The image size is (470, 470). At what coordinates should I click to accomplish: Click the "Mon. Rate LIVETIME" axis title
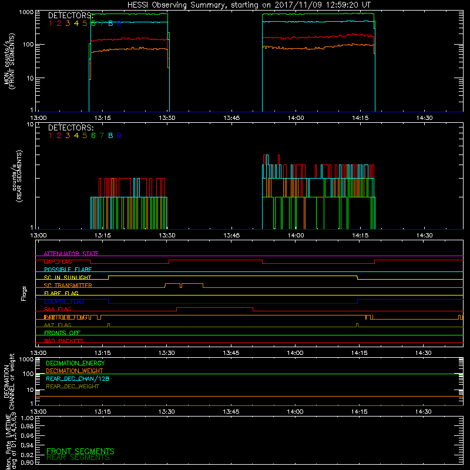8,442
